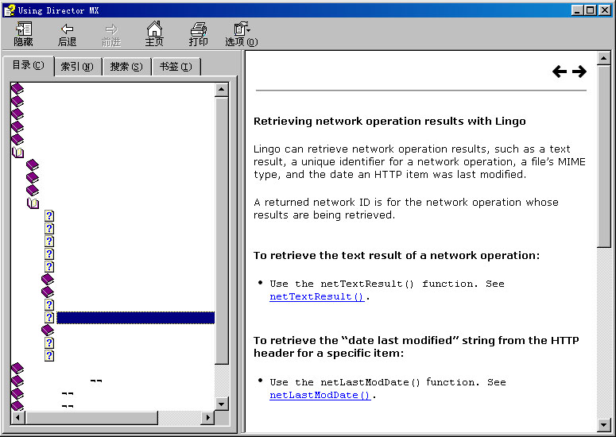Viewport: 616px width, 437px height.
Task: Click the topic pane vertical scroll thumb
Action: coord(603,157)
